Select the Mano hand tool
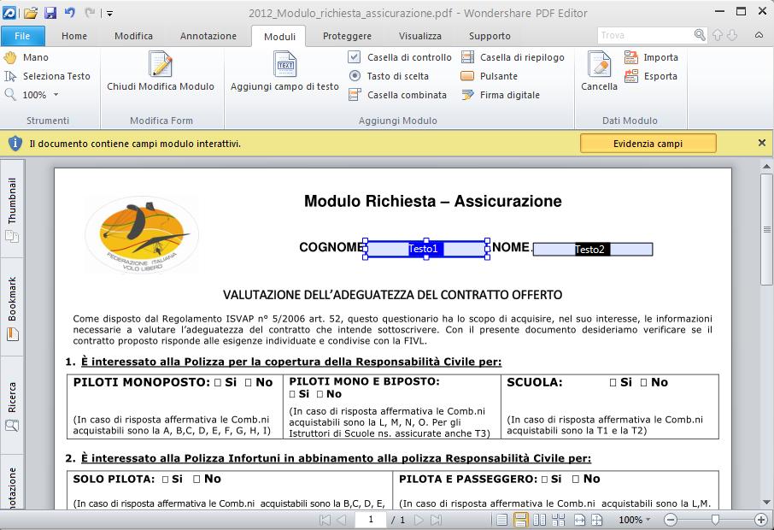 point(26,57)
